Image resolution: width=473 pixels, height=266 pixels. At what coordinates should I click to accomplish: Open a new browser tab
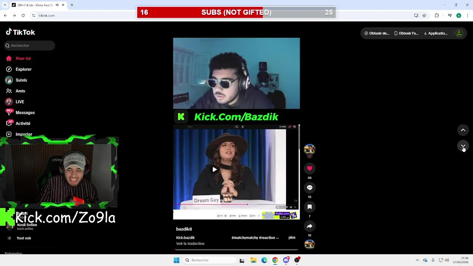tap(72, 5)
